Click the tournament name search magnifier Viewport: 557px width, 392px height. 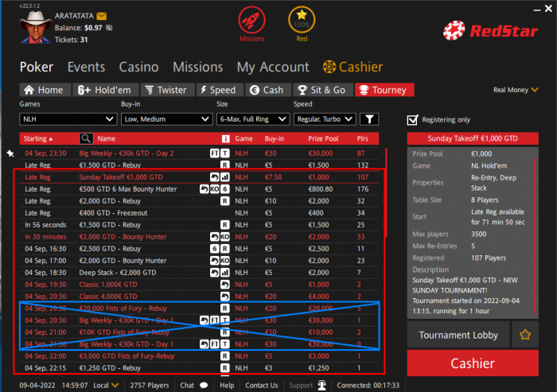[x=86, y=138]
